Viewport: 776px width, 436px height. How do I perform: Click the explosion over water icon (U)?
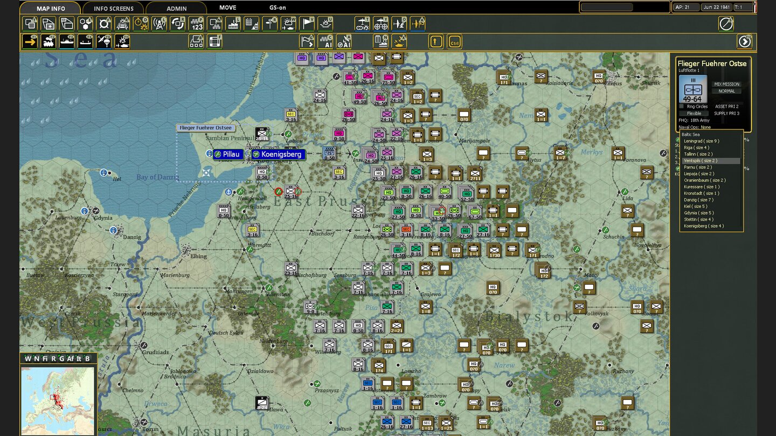325,24
